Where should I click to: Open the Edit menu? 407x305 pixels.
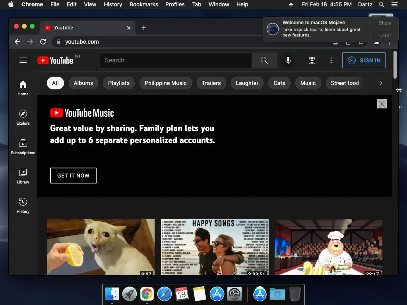[72, 4]
